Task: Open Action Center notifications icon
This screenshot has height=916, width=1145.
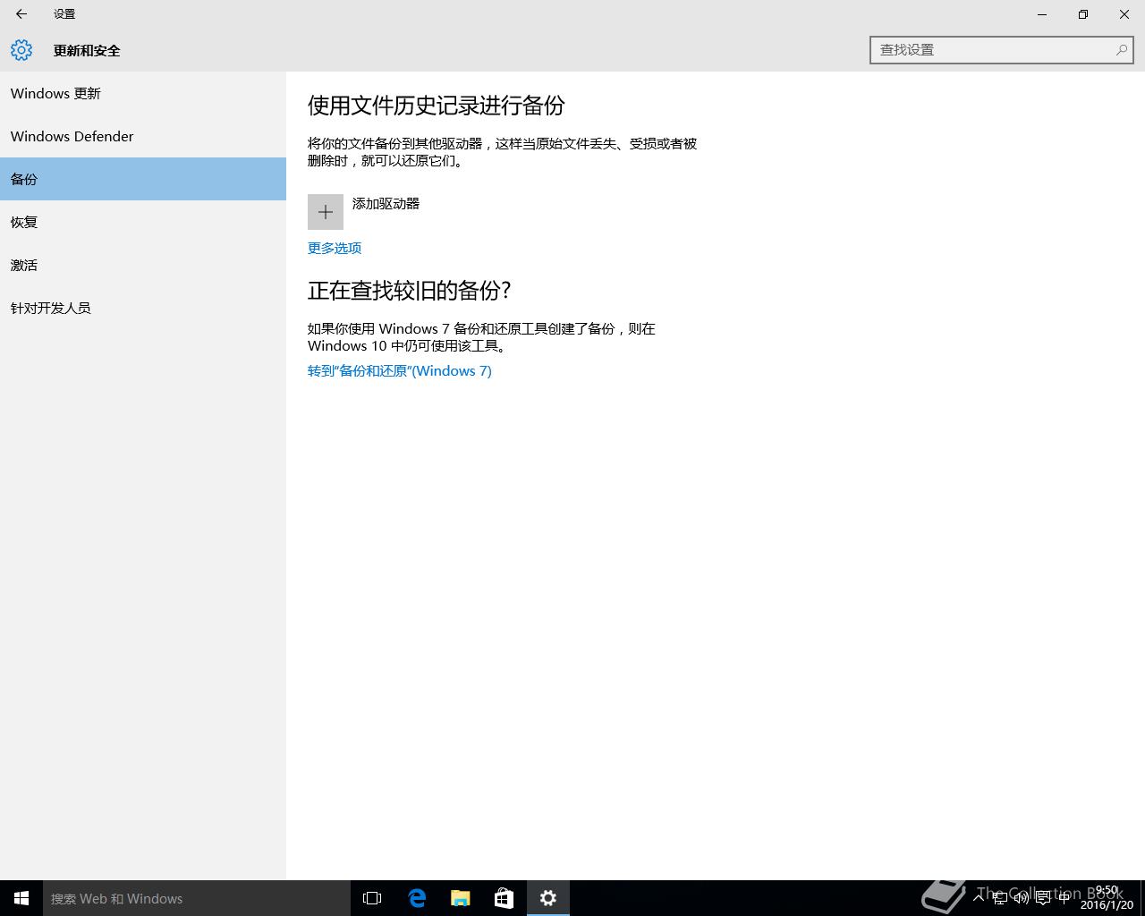Action: click(x=1043, y=898)
